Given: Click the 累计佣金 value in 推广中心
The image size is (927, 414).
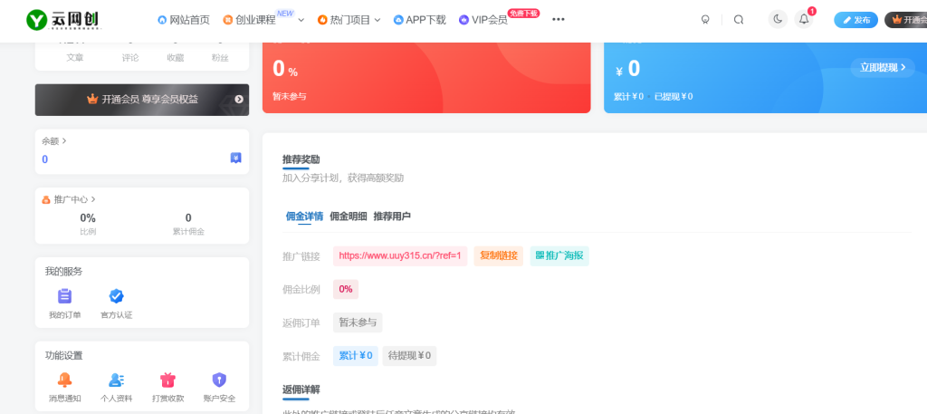Looking at the screenshot, I should point(188,217).
